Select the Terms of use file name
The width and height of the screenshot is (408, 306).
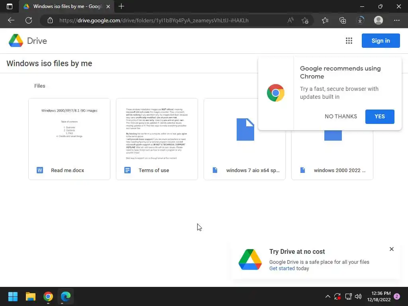154,171
